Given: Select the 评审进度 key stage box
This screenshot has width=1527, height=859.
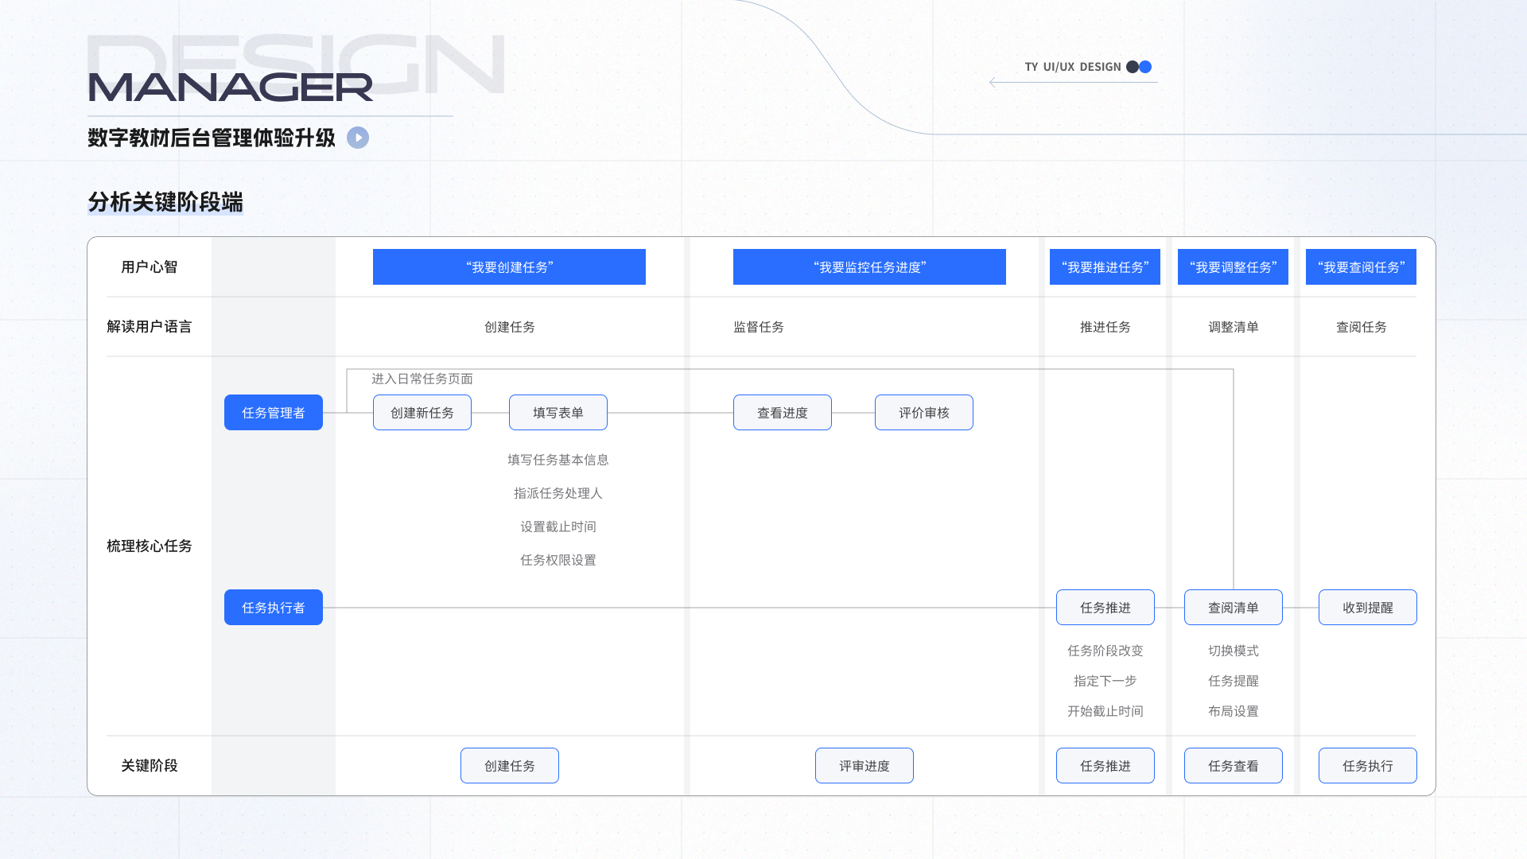Looking at the screenshot, I should pos(865,766).
